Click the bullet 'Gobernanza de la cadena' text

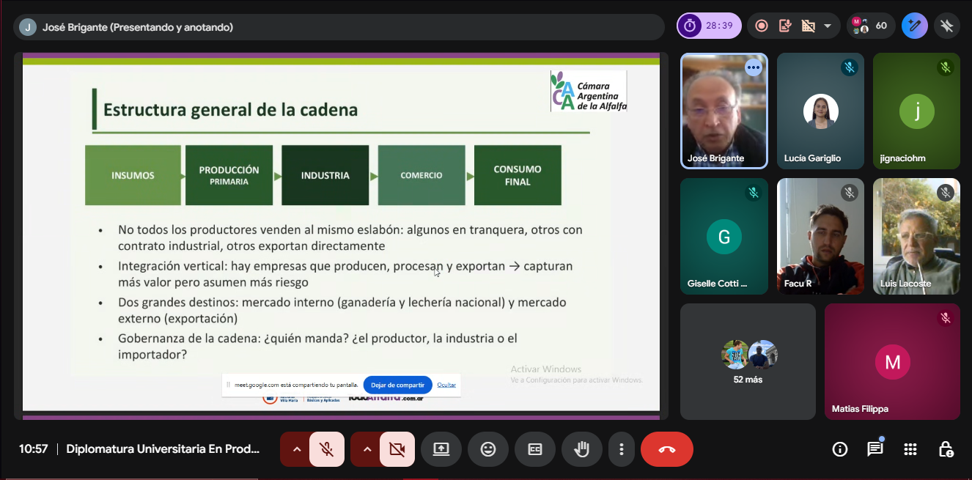coord(318,346)
